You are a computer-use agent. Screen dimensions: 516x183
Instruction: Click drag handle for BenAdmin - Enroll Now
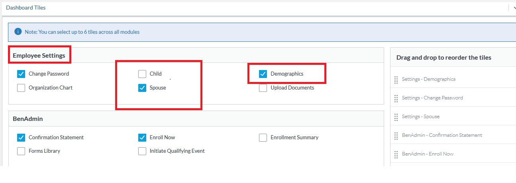point(396,154)
